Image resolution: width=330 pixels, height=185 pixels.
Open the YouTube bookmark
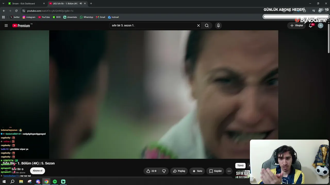[44, 17]
